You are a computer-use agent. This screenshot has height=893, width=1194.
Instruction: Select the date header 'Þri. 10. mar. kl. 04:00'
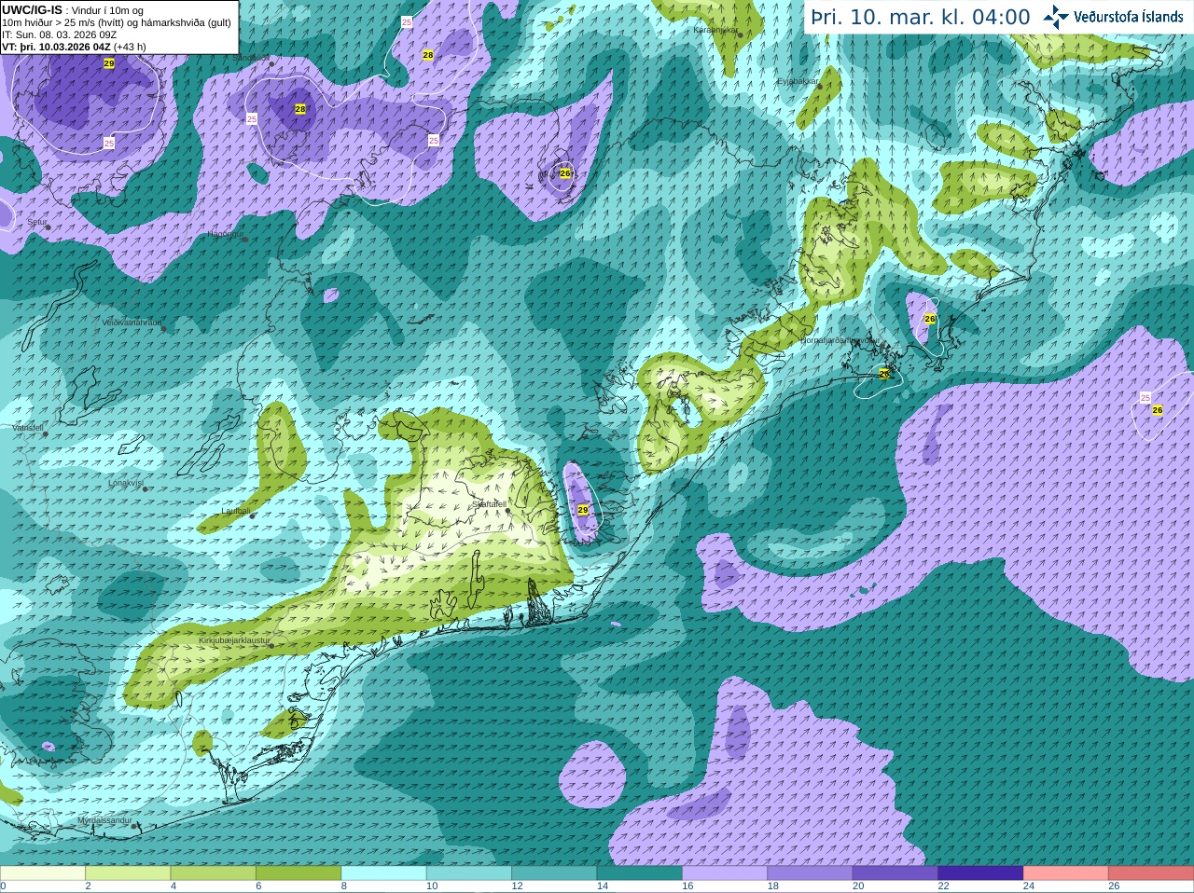[x=921, y=18]
